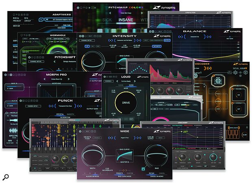Click the BIAS dial in Wide window
Viewport: 252px width, 183px height.
(x=156, y=156)
